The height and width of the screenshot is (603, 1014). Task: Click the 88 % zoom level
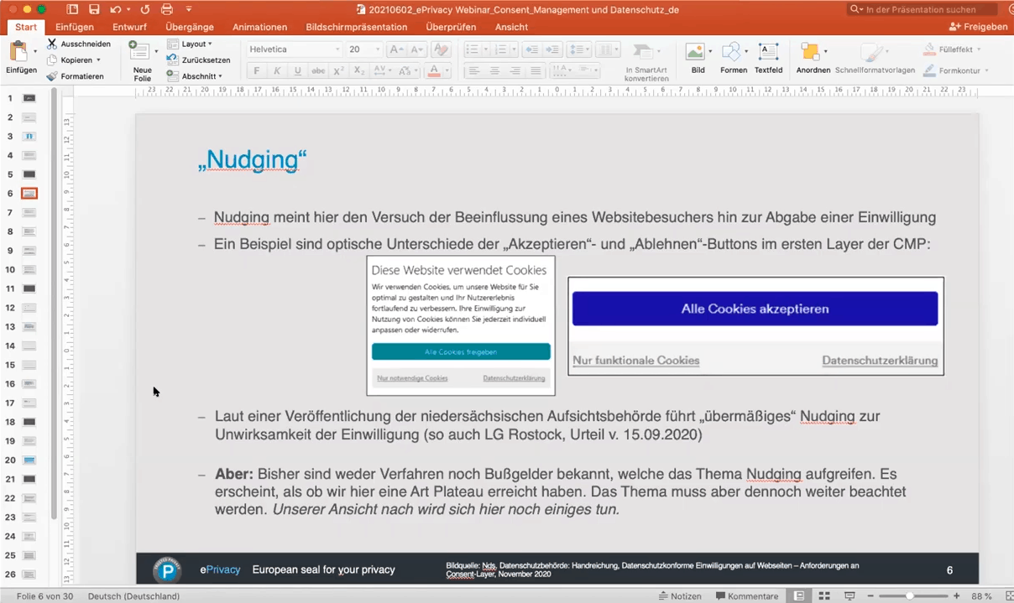(981, 596)
